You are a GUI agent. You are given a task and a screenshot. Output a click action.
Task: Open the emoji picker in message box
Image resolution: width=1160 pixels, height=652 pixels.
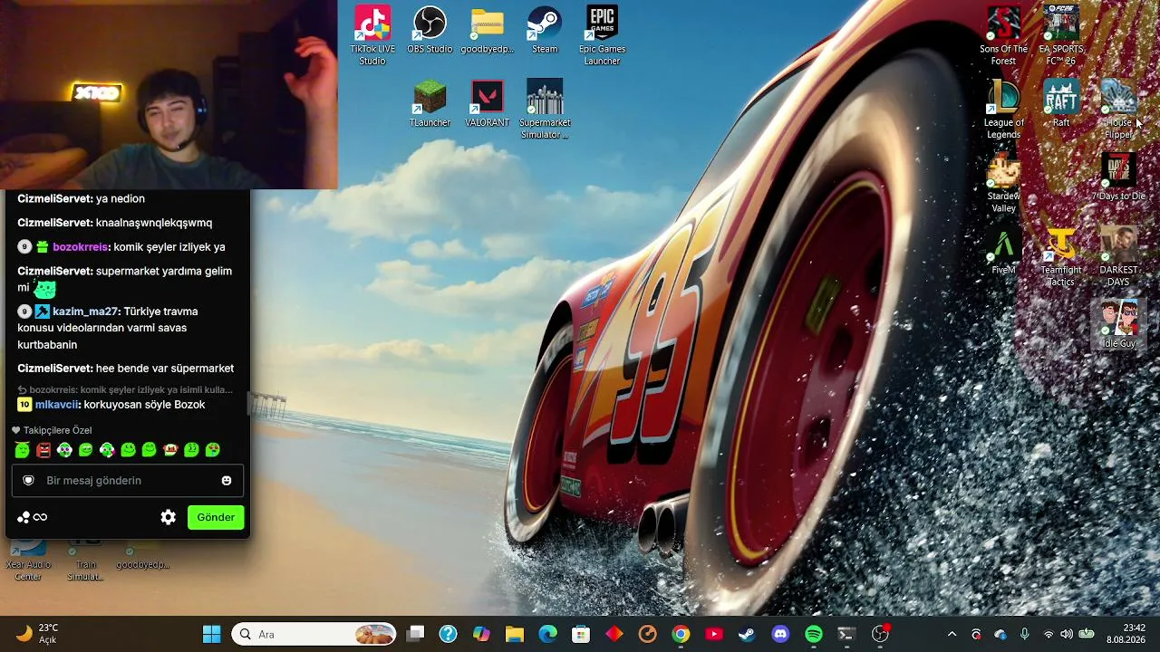[x=227, y=481]
